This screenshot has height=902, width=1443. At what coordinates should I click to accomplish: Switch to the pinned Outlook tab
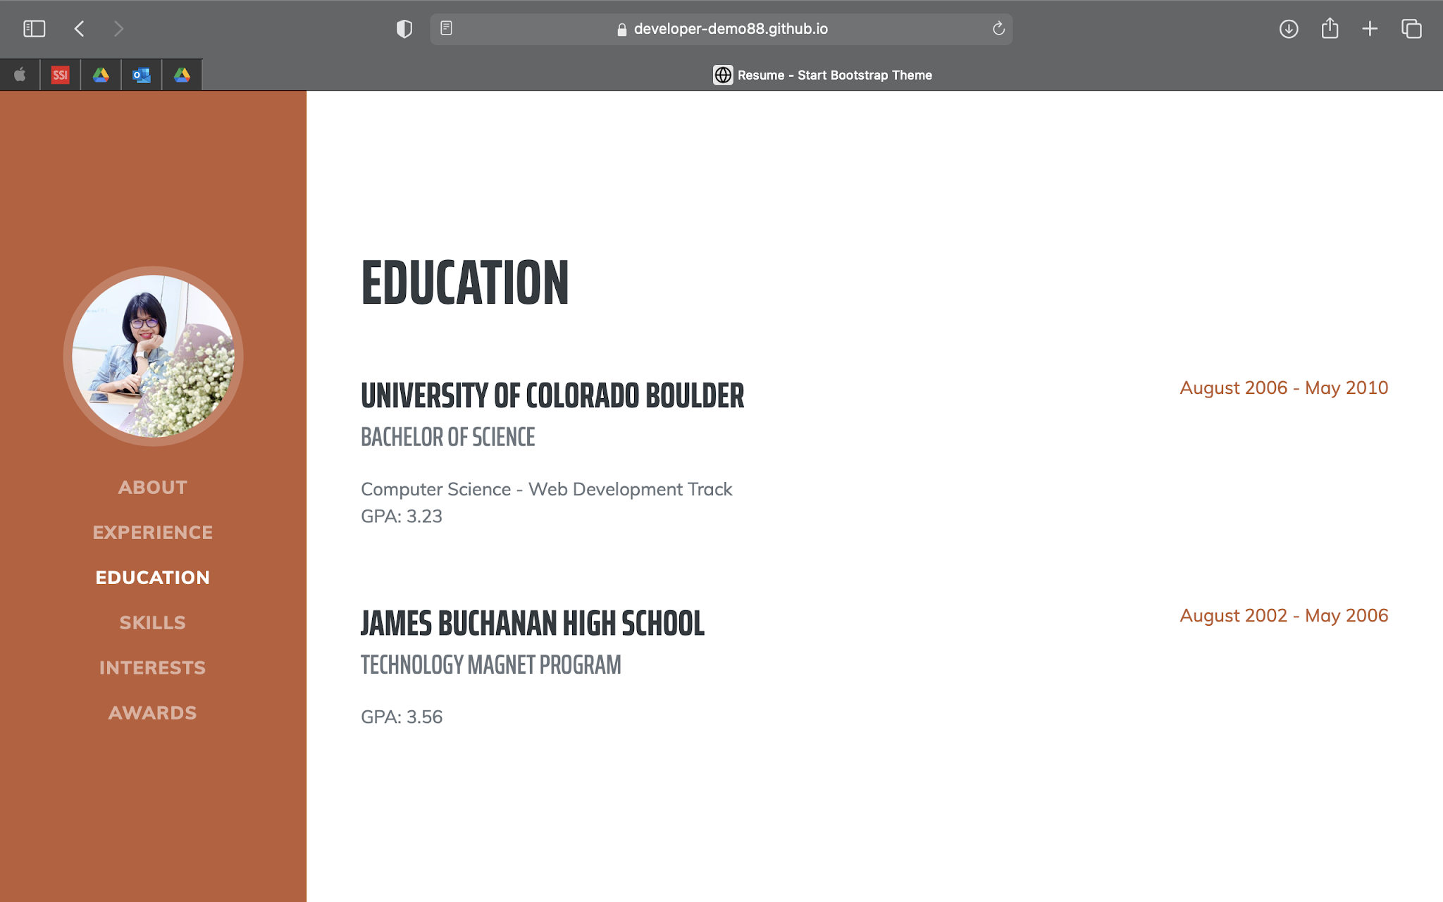(x=142, y=75)
